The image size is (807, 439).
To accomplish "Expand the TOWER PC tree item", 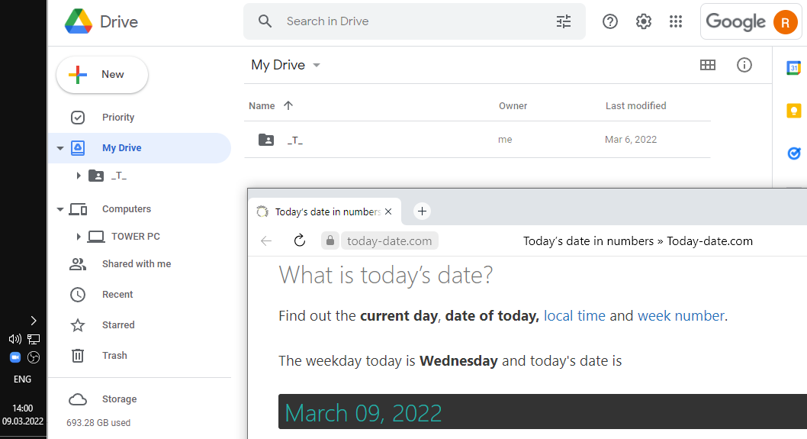I will coord(79,237).
